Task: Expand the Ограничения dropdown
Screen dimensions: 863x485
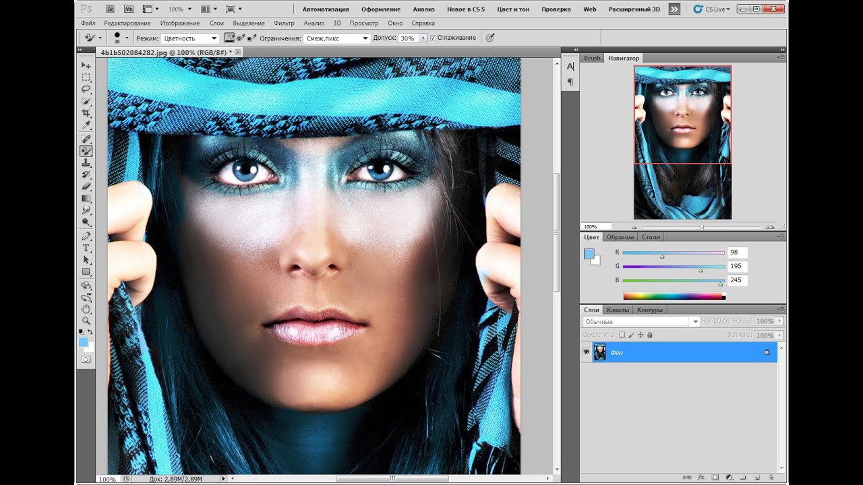Action: click(336, 38)
